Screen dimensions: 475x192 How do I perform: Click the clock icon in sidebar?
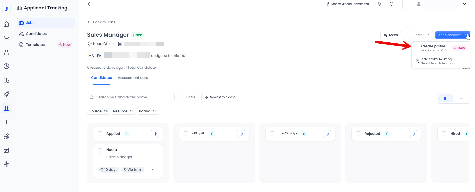(x=6, y=66)
